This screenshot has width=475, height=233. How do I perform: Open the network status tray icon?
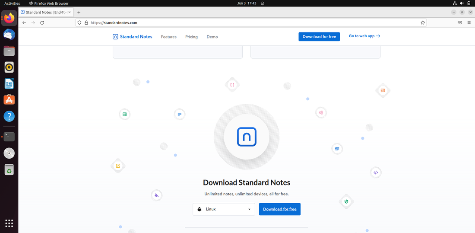pos(455,3)
